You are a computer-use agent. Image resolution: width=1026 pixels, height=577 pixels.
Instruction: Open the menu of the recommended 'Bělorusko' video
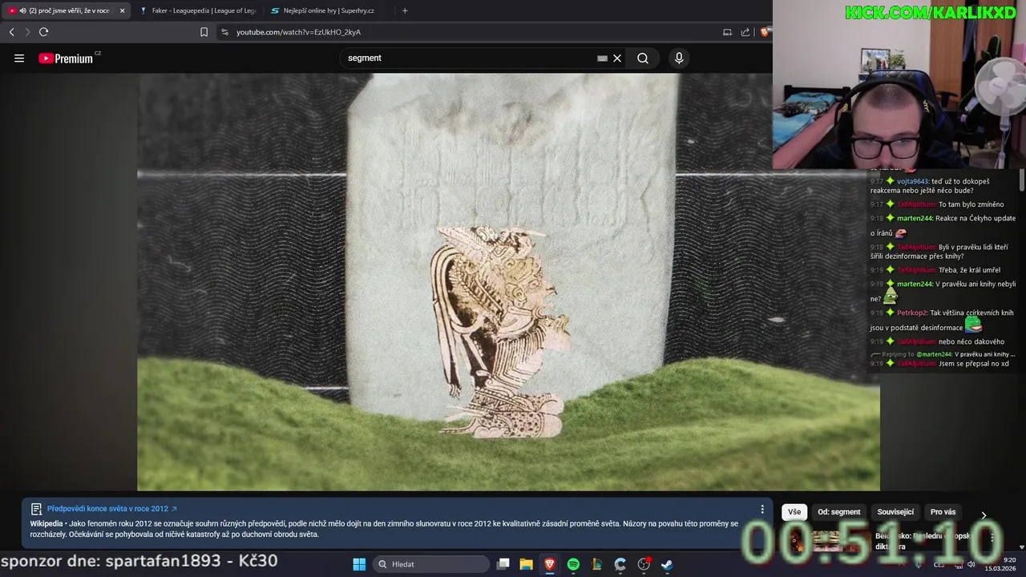pyautogui.click(x=992, y=537)
